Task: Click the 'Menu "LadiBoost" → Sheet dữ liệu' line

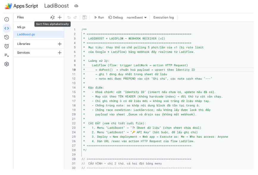Action: coord(146,128)
